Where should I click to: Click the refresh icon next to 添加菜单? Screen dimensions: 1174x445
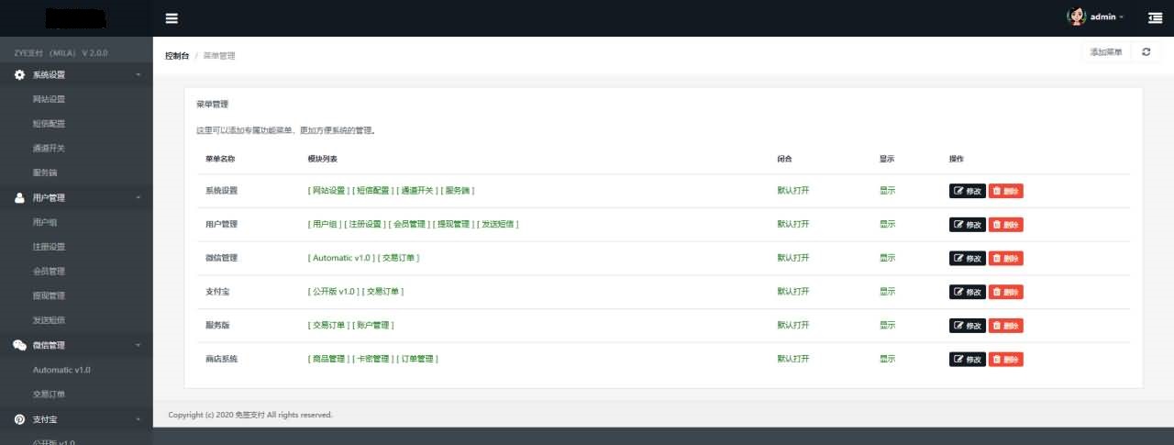[1146, 52]
